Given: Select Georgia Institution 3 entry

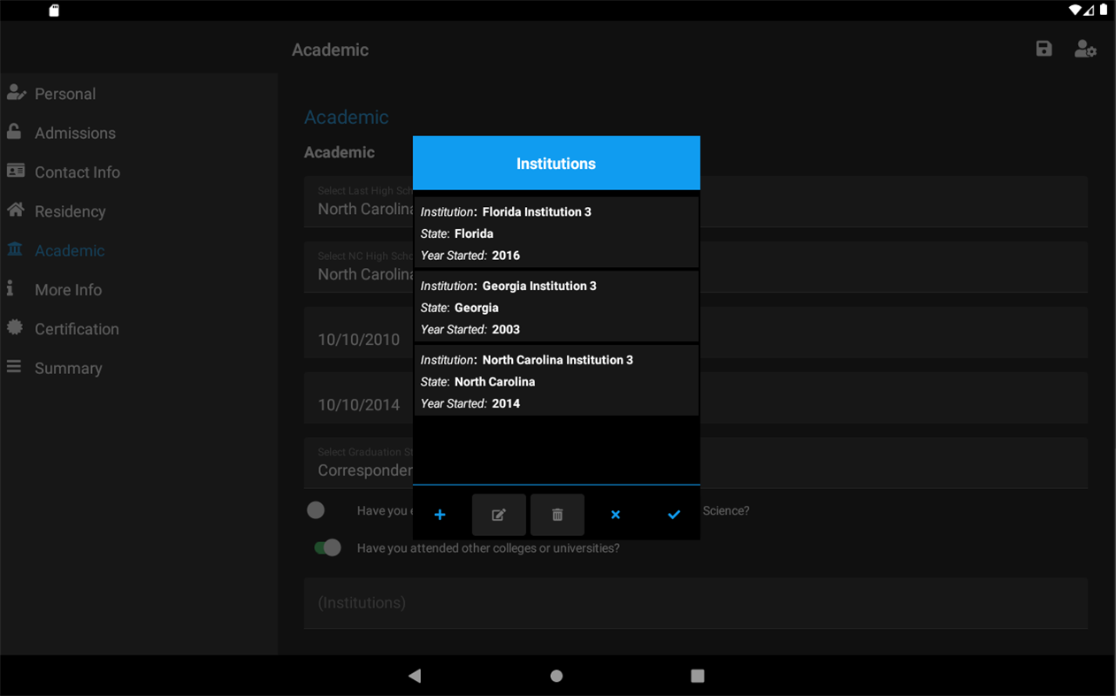Looking at the screenshot, I should (556, 307).
